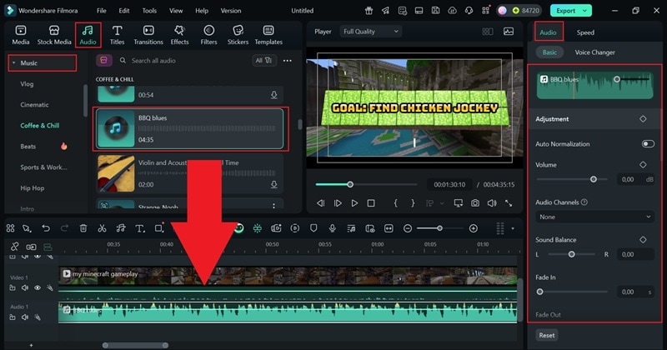Click the compare grid icon in player header
Image resolution: width=667 pixels, height=350 pixels.
[488, 32]
